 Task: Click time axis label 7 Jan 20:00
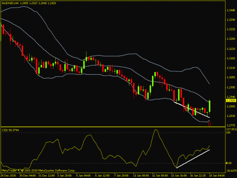121,176
